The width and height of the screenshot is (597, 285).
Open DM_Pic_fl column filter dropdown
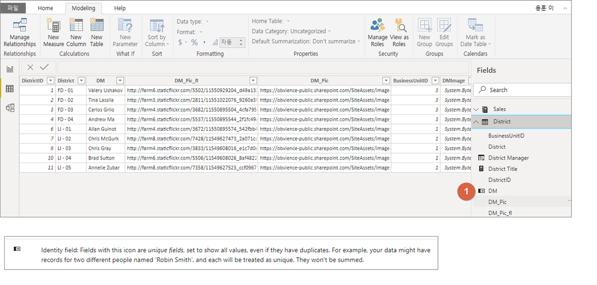[253, 81]
